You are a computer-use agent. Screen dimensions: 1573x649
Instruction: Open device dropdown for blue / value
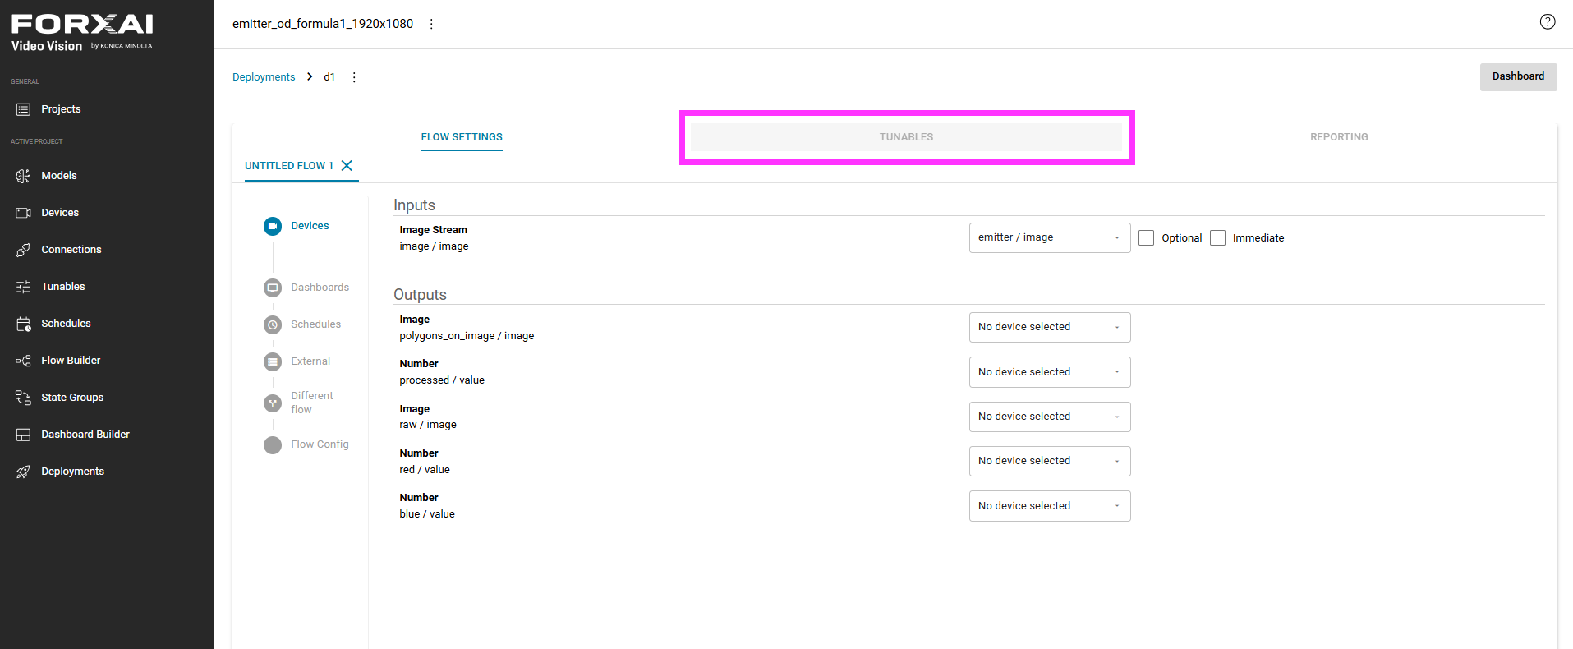tap(1050, 506)
